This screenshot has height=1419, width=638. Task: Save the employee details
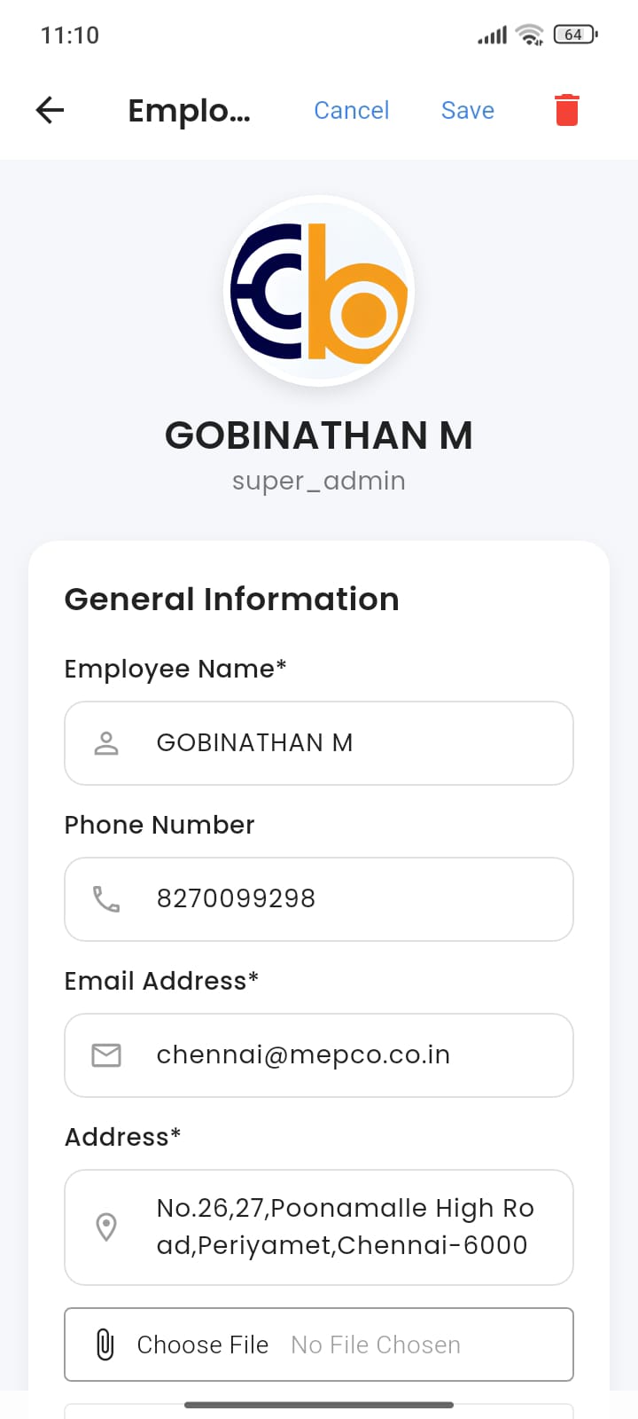468,110
